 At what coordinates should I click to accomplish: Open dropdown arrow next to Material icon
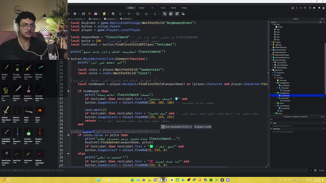[x=124, y=14]
